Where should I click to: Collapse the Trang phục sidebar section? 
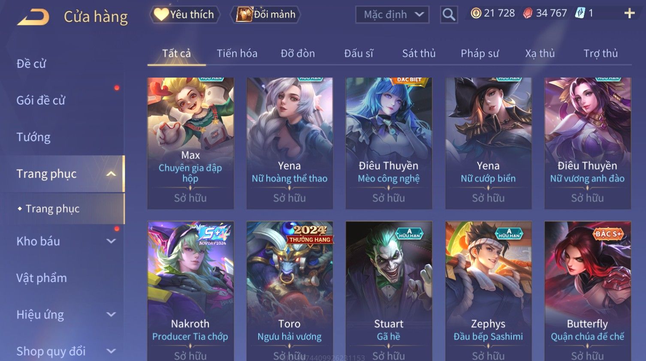[111, 174]
